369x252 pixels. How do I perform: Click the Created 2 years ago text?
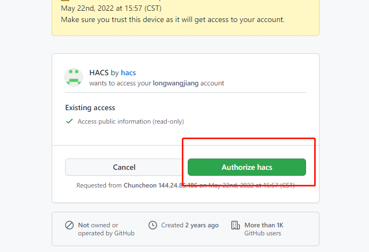(x=190, y=225)
